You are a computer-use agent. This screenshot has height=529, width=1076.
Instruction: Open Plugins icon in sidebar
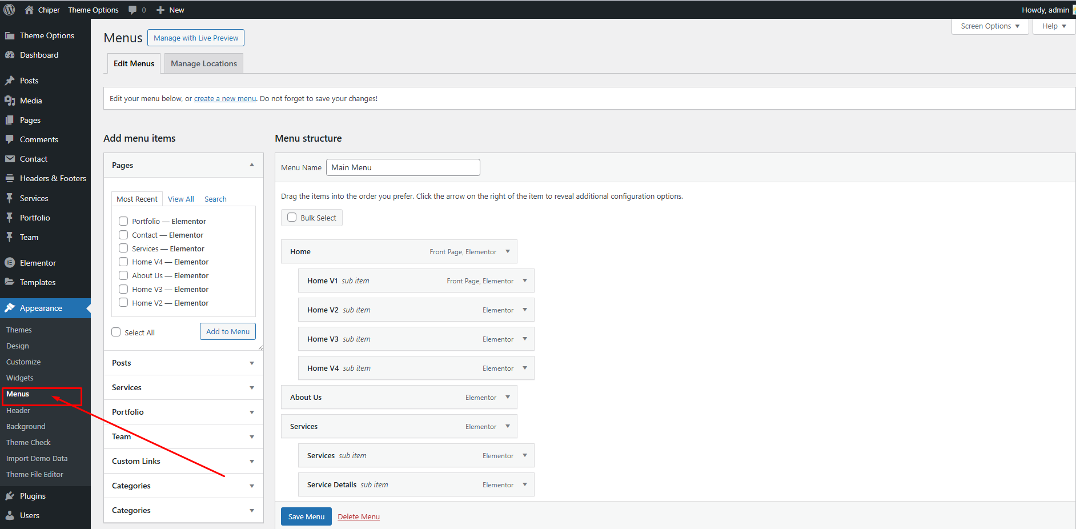pos(10,496)
